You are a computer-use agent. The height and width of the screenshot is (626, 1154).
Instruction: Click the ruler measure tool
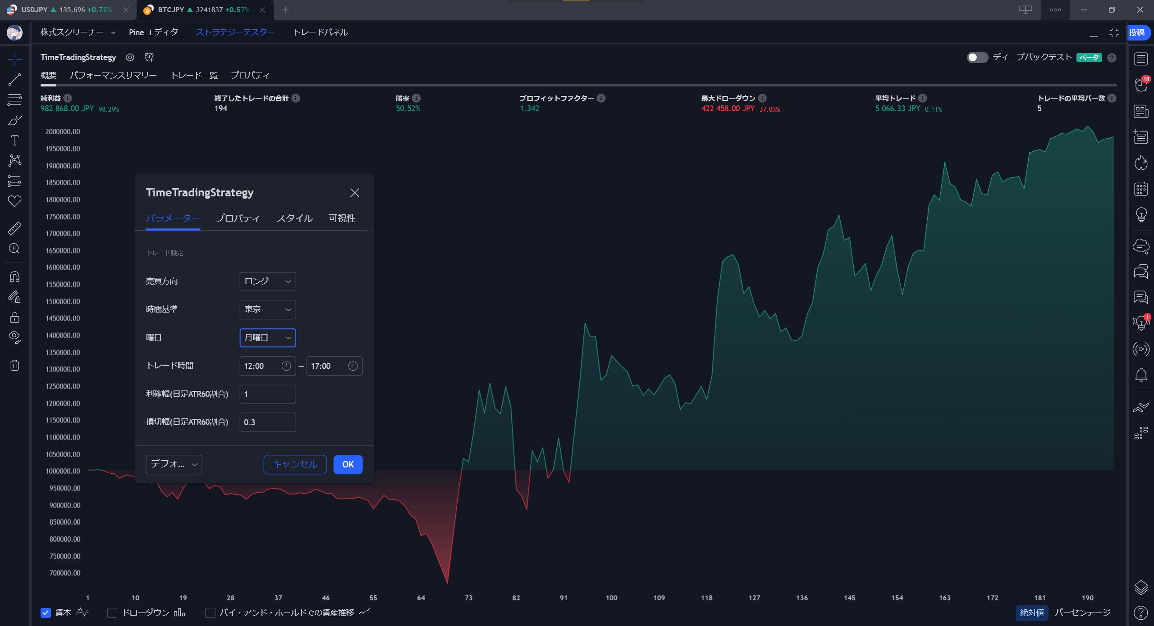(14, 228)
